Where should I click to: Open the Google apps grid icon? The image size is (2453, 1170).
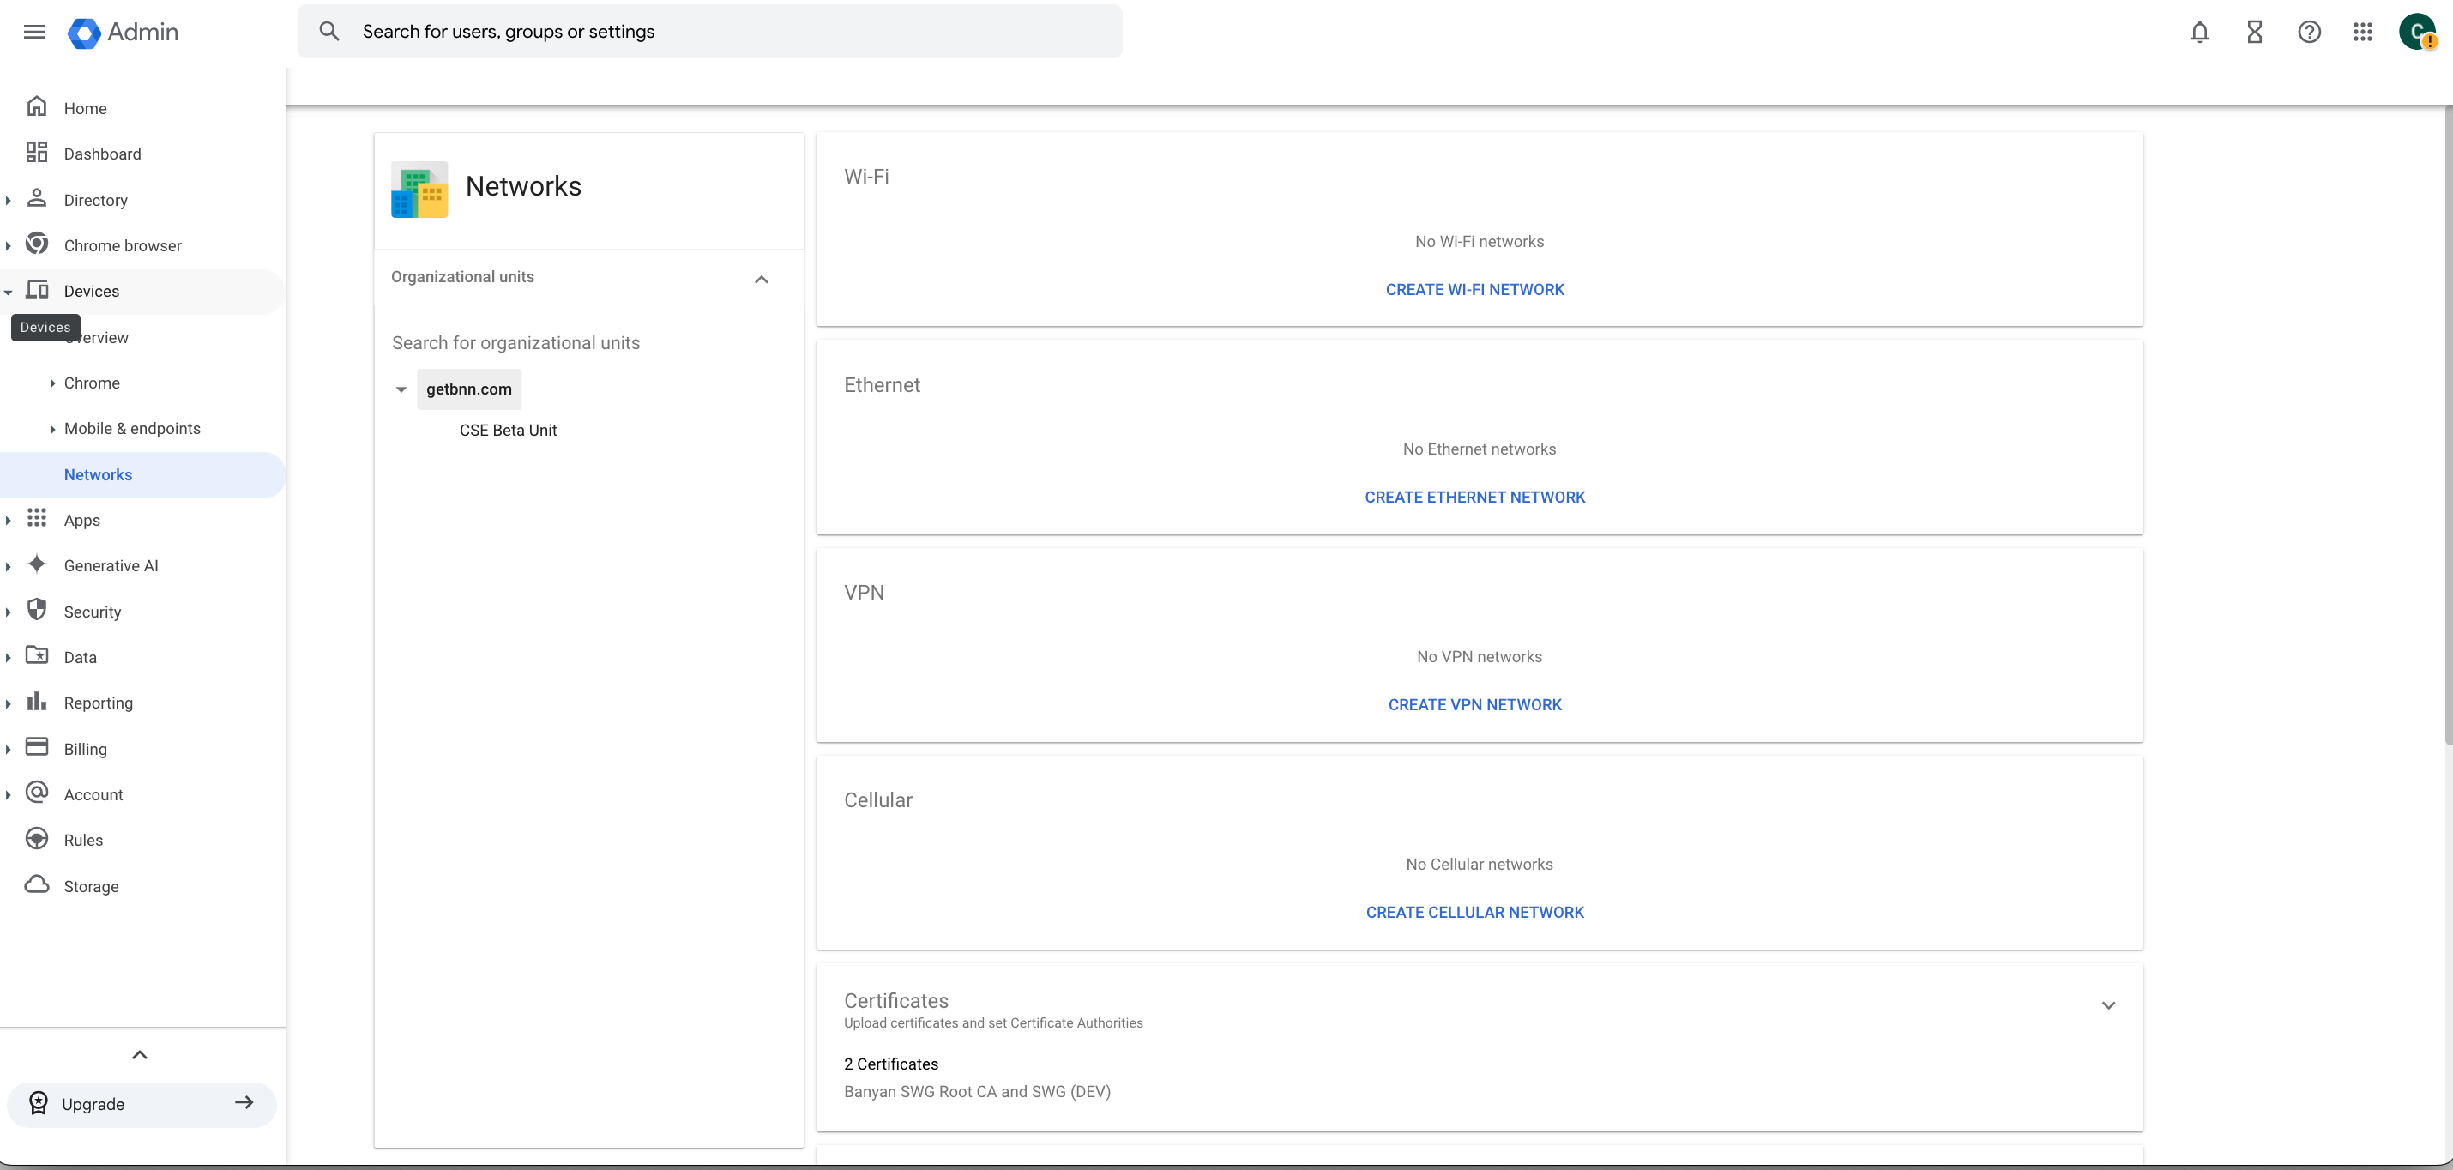(2363, 32)
